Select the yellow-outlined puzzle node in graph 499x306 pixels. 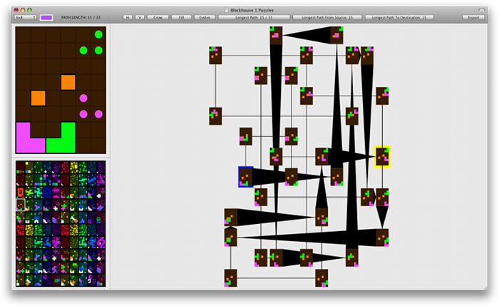point(383,156)
